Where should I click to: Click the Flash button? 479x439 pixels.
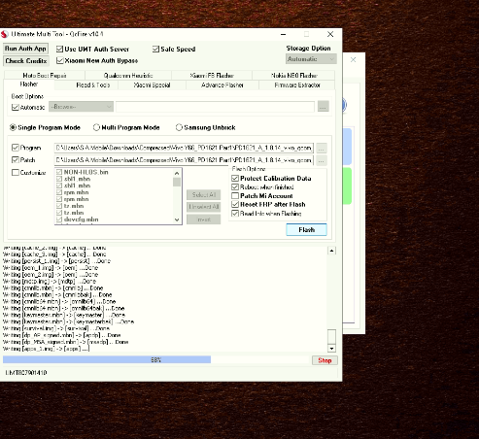tap(306, 229)
